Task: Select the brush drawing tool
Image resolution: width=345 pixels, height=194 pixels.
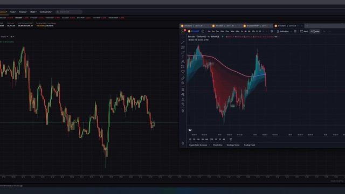Action: [x=183, y=52]
